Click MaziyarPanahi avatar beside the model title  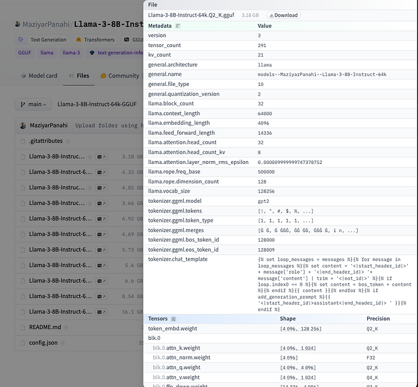pos(17,24)
